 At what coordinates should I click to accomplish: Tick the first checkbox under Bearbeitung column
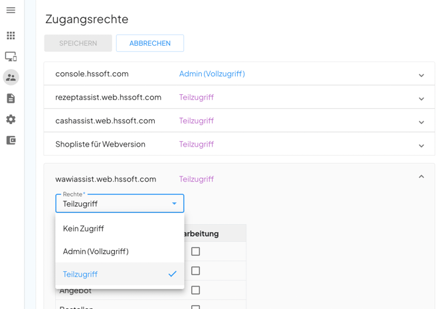click(195, 251)
